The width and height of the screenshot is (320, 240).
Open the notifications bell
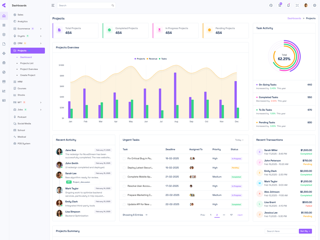(288, 6)
